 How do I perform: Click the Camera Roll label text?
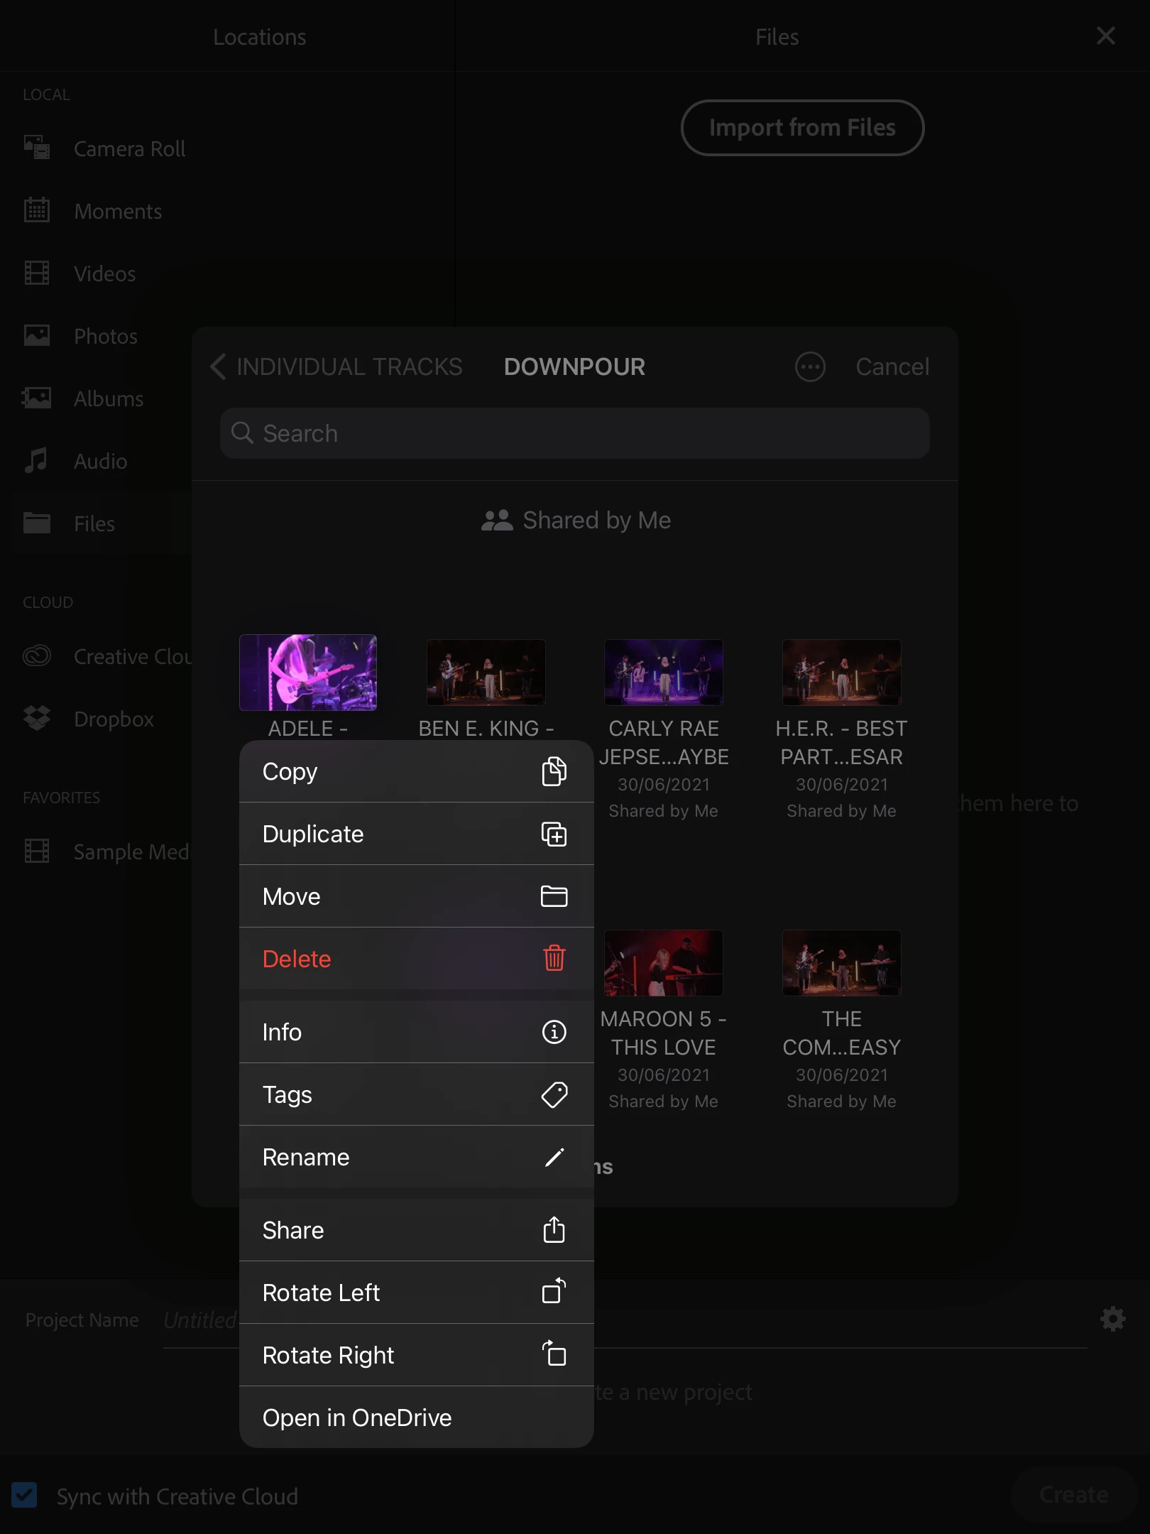coord(130,148)
